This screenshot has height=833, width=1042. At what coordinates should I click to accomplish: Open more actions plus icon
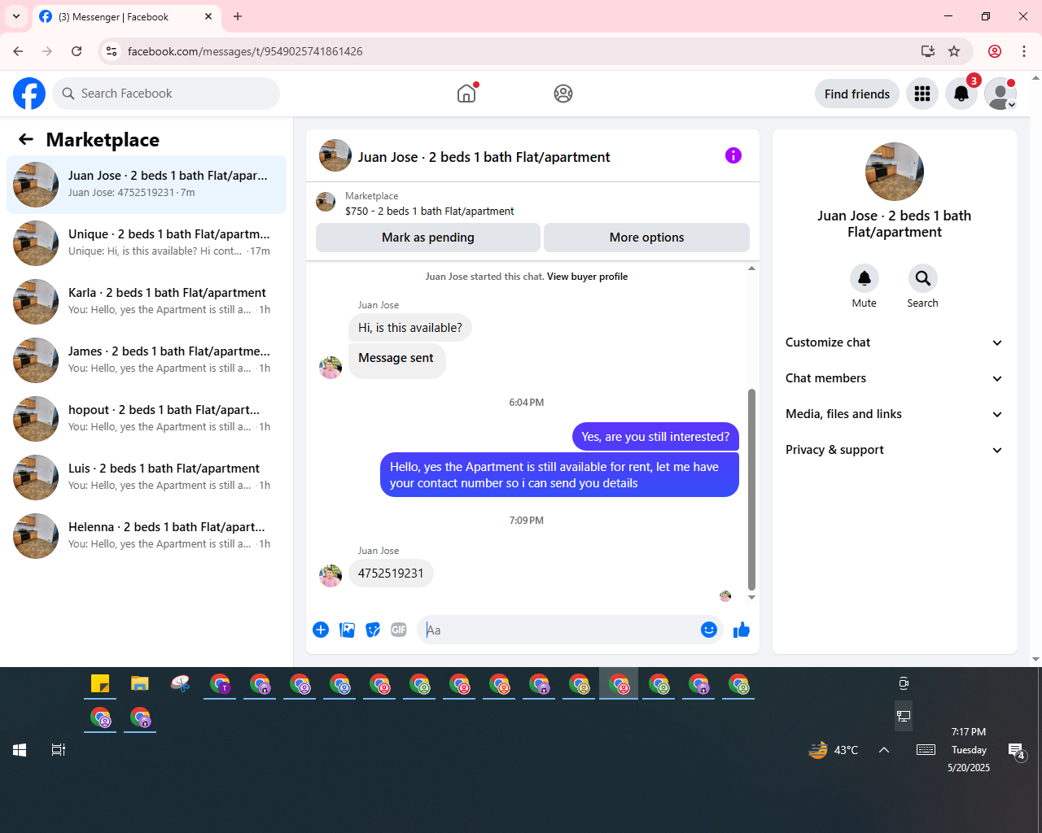point(321,630)
